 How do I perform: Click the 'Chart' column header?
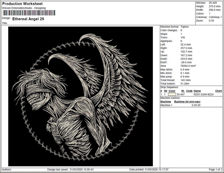pos(219,91)
